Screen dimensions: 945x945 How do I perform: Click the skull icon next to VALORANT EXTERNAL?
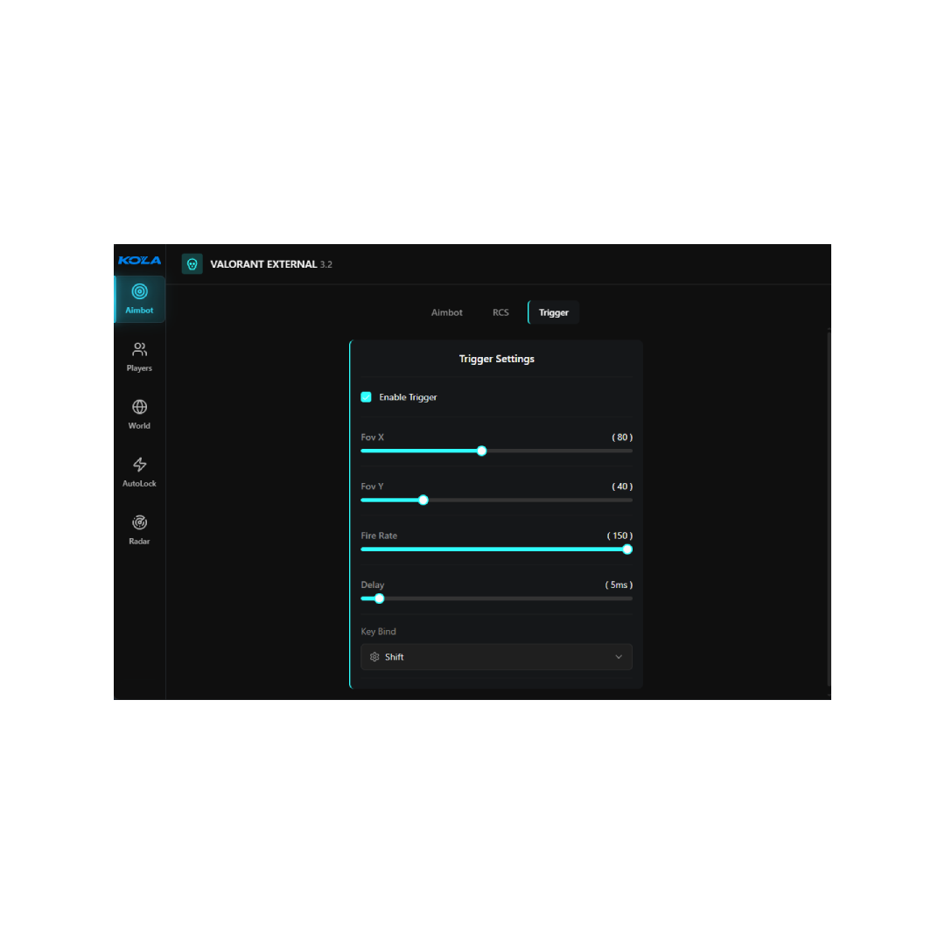pos(192,263)
